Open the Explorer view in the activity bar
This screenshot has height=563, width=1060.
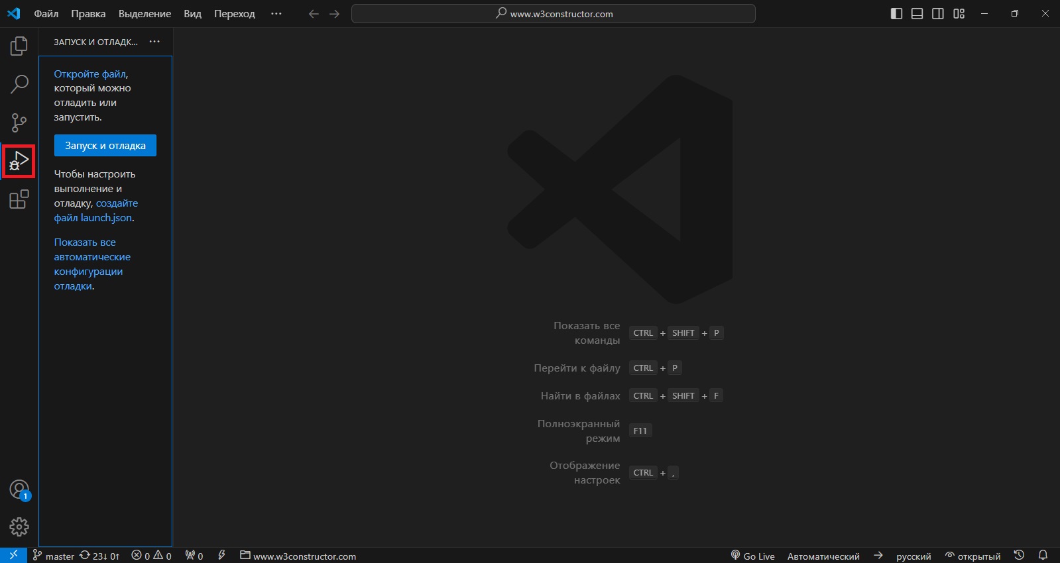pos(19,46)
